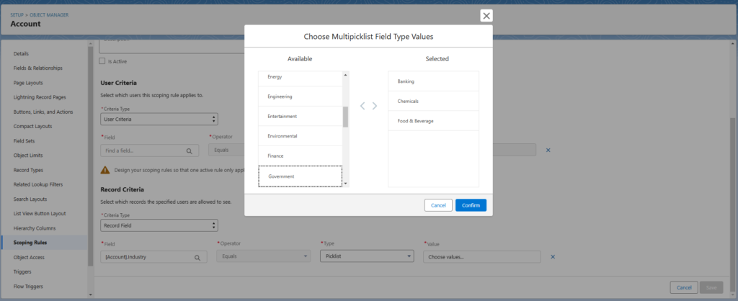Select Chemicals in Selected list
The height and width of the screenshot is (301, 738).
(x=433, y=101)
